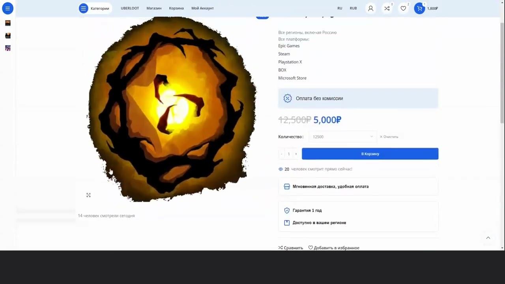Click text 14 человек смотрели сегодня
The image size is (505, 284).
(106, 216)
